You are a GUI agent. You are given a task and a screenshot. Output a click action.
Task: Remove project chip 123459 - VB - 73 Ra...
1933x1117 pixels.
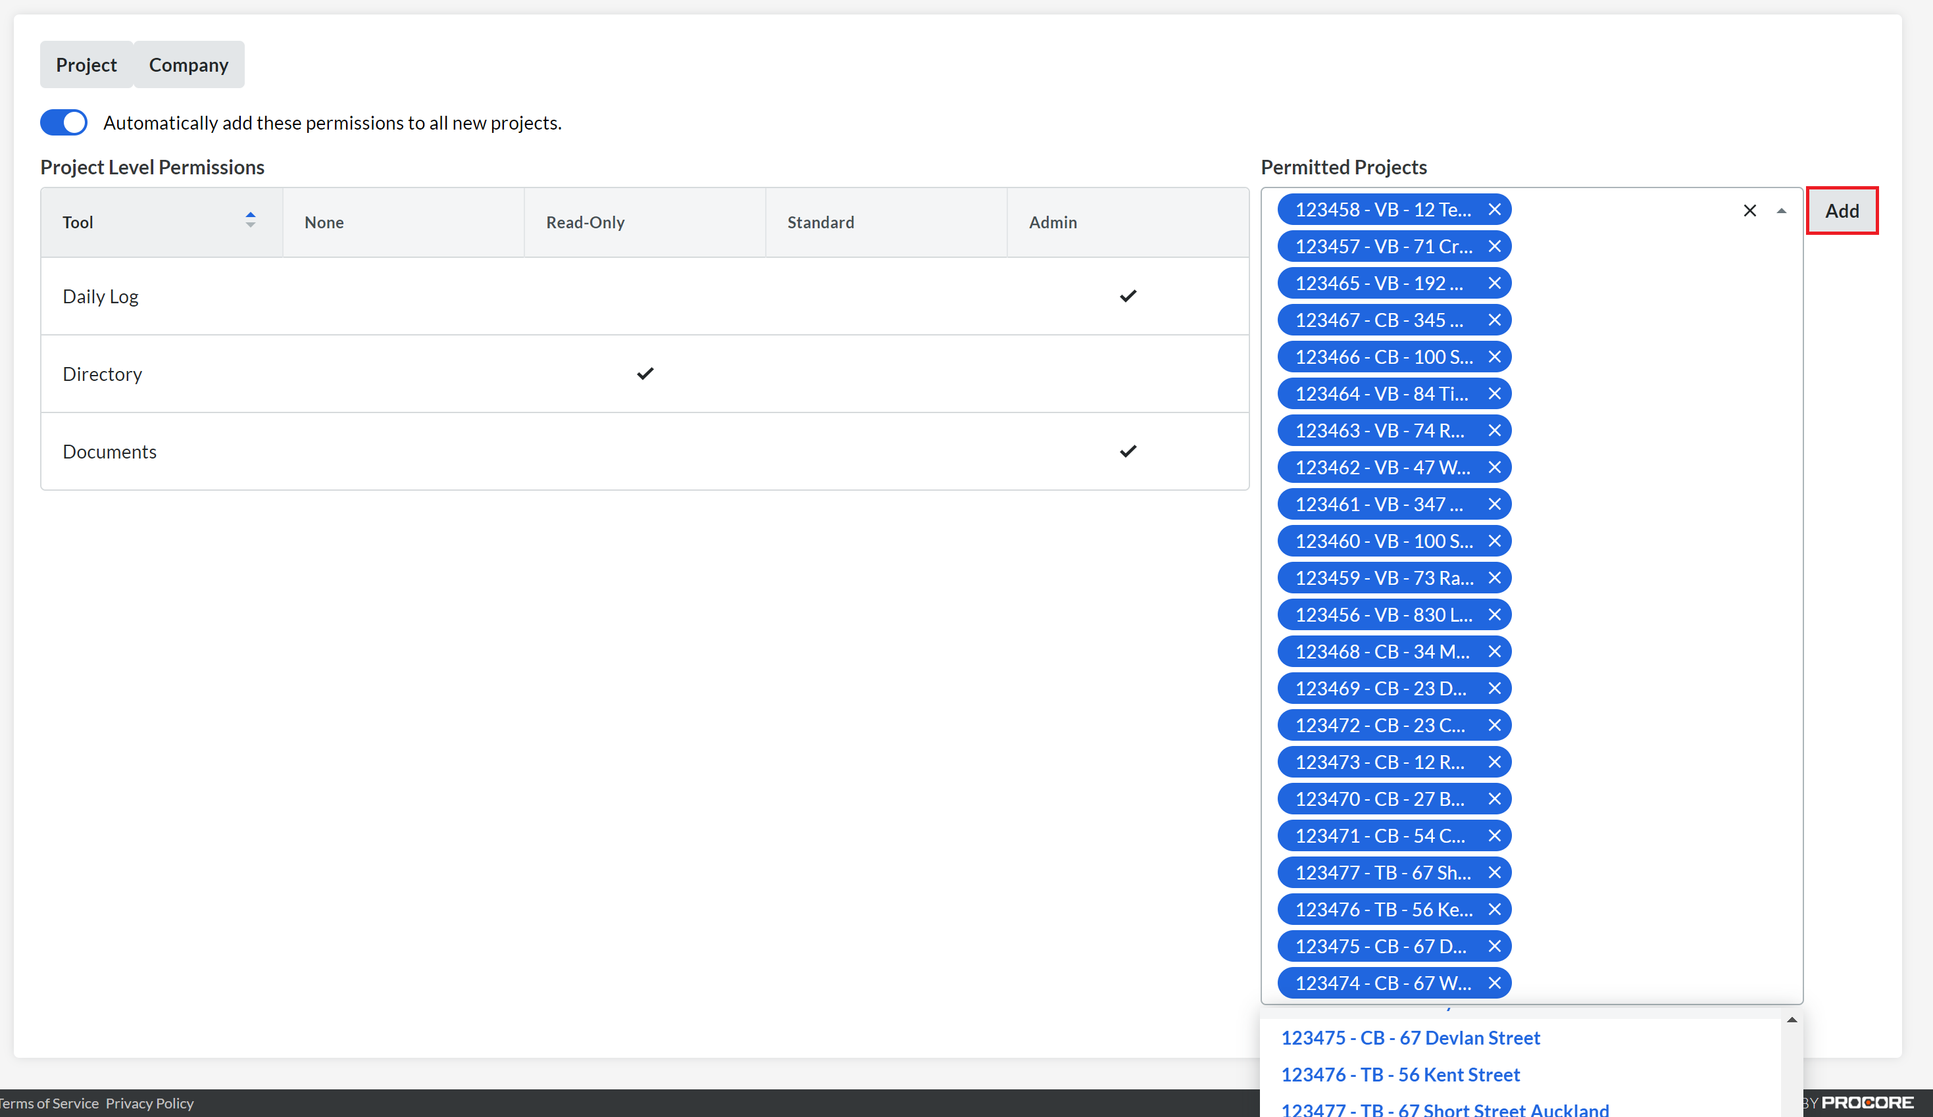[1494, 578]
